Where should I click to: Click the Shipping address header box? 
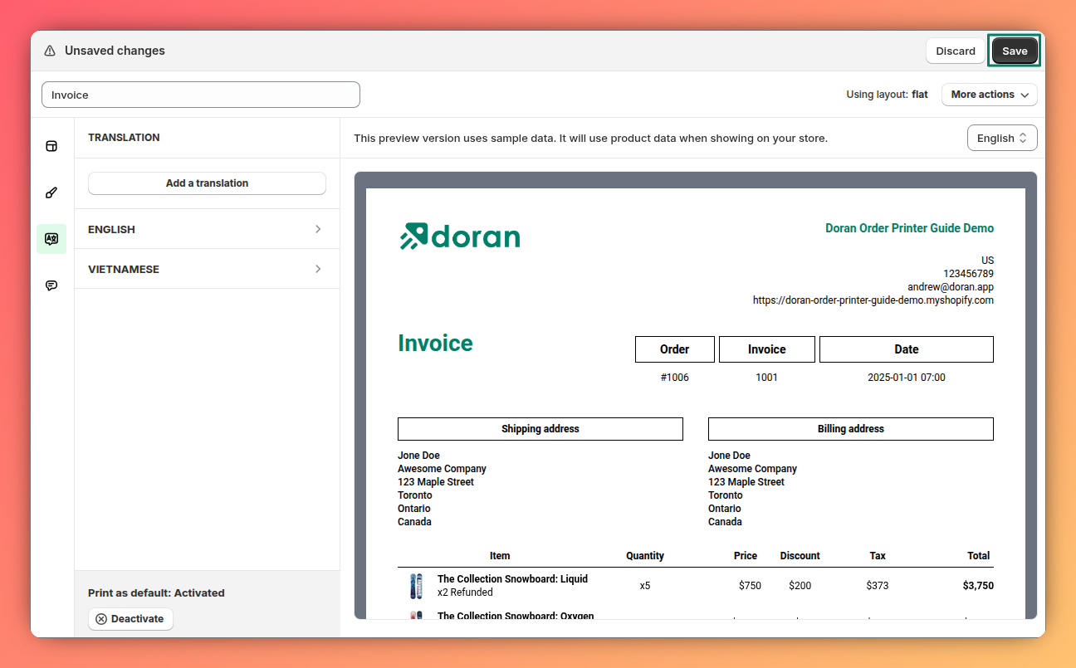[x=540, y=429]
